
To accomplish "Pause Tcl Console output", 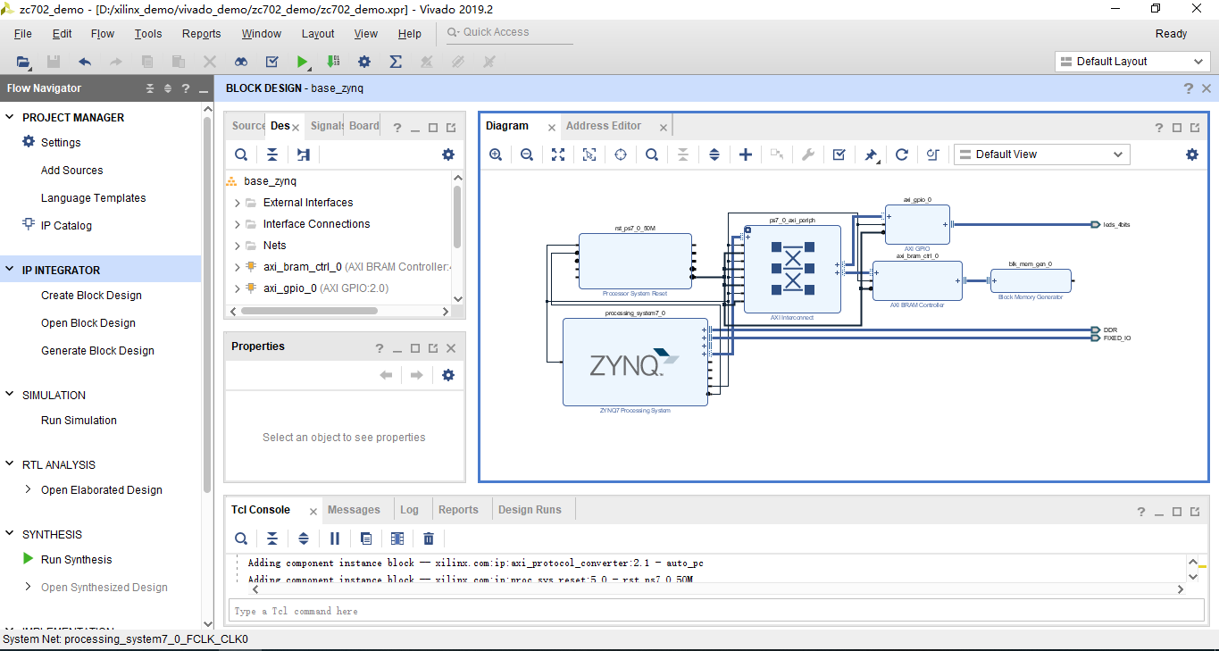I will coord(335,538).
